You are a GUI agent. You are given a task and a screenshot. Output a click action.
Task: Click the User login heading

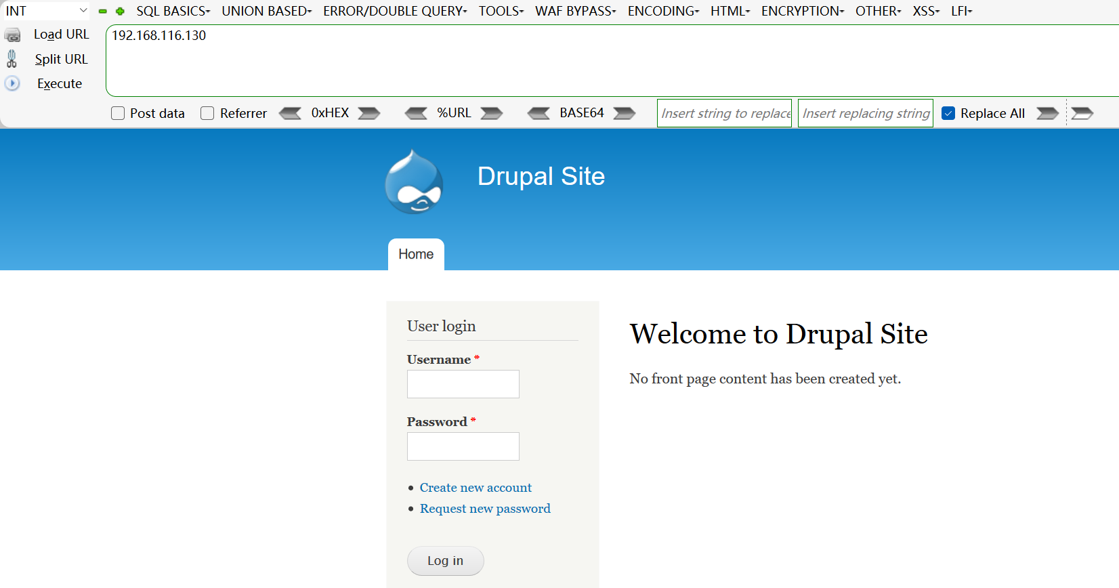coord(442,327)
